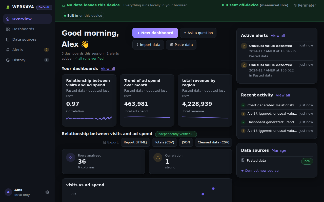Screen dimensions: 324x202
Task: Open the visits and ad spend dashboard card
Action: (x=89, y=100)
